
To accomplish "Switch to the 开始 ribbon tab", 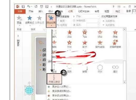I will (31, 11).
